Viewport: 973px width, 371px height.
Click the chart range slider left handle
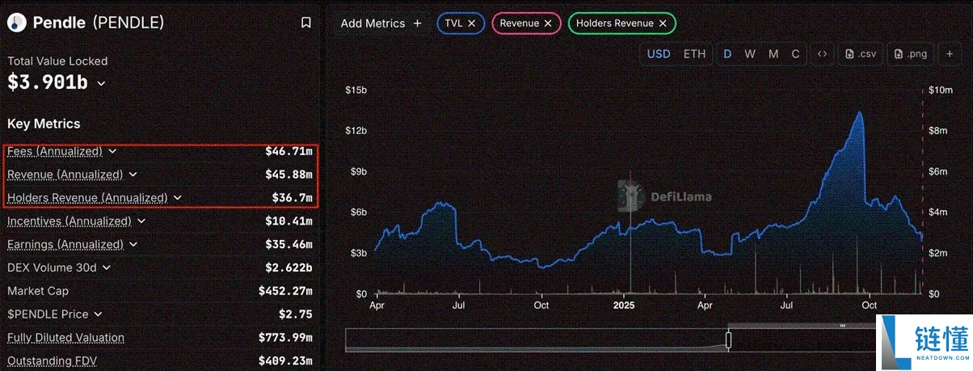pyautogui.click(x=728, y=339)
